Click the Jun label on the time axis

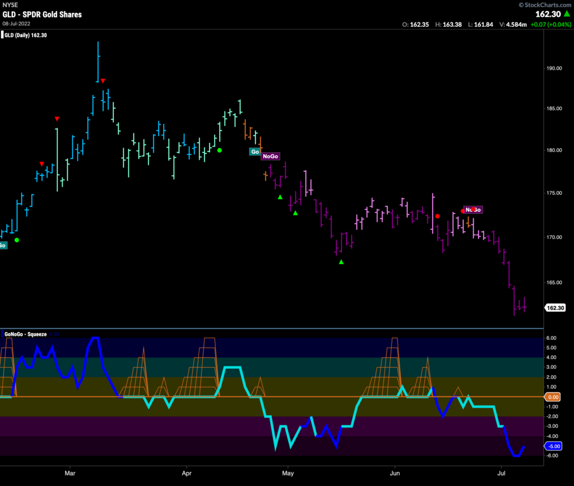coord(395,473)
